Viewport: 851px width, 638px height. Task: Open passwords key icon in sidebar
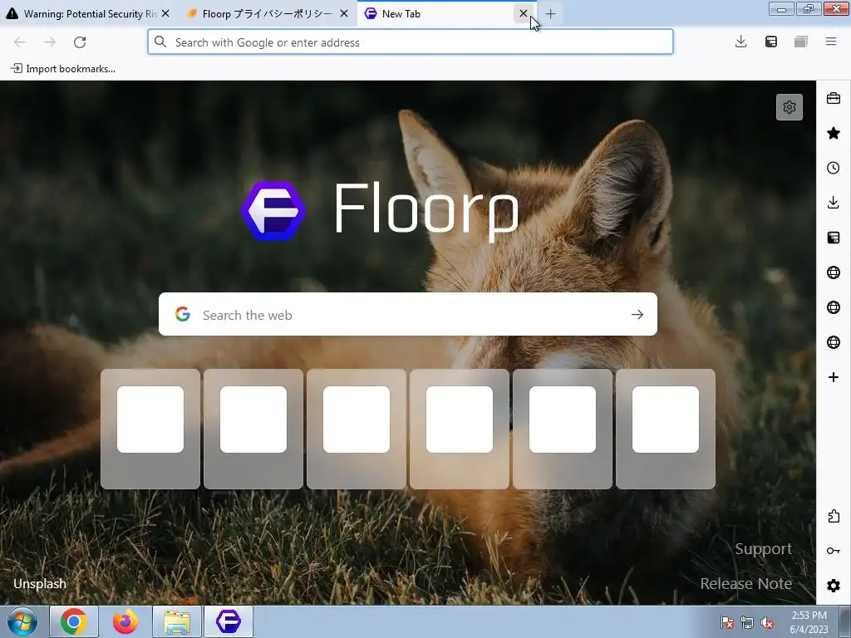click(x=833, y=551)
